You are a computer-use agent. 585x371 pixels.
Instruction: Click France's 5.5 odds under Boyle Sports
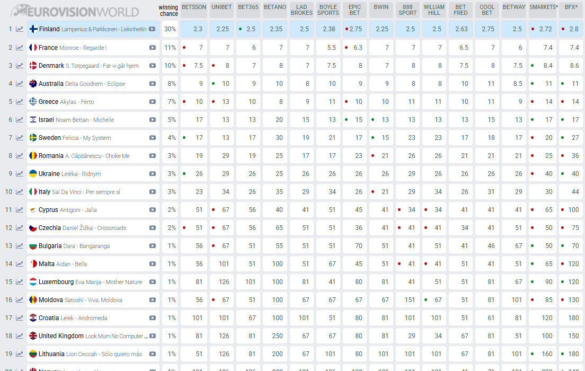tap(329, 48)
